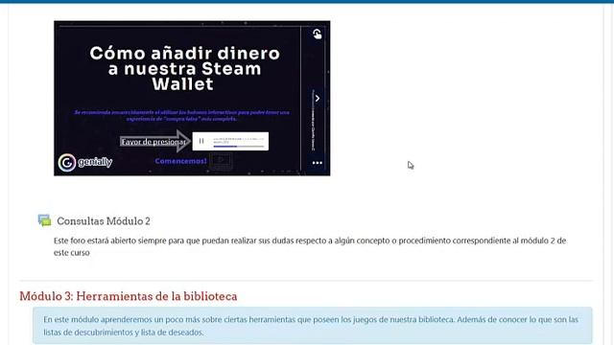The width and height of the screenshot is (614, 345).
Task: Click the interactivity hand icon in Genially
Action: tap(317, 34)
